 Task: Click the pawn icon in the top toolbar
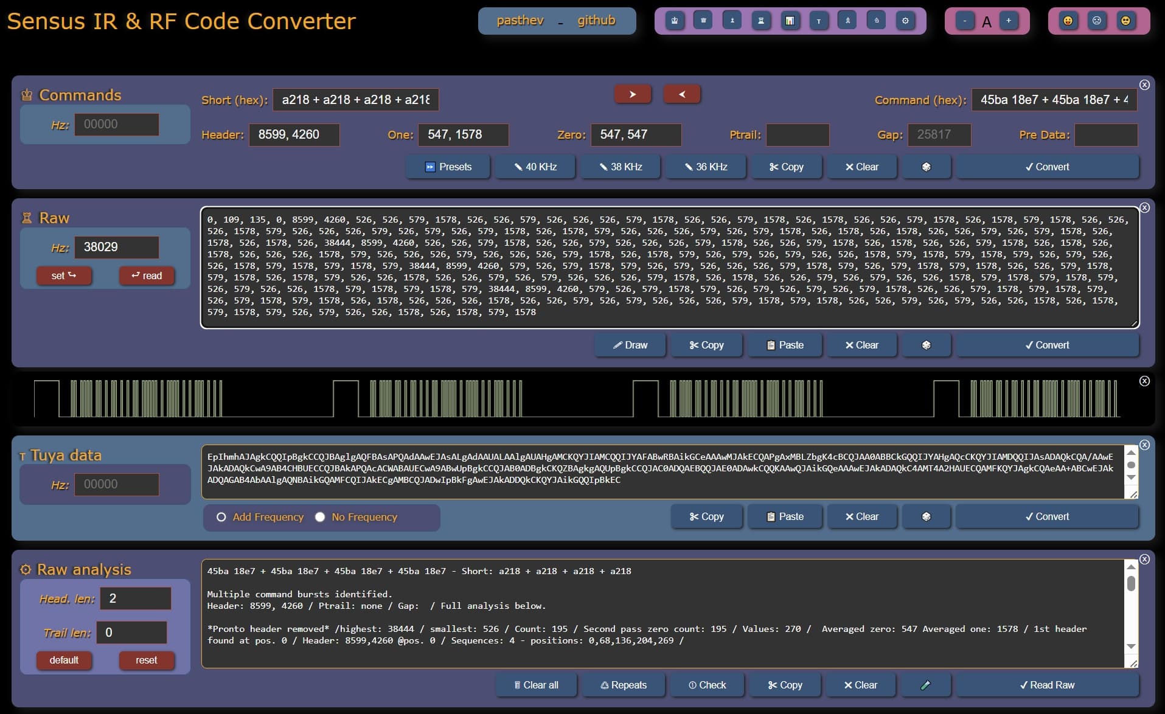coord(732,20)
